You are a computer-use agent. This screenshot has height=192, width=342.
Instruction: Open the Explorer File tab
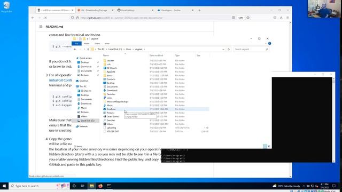pyautogui.click(x=76, y=44)
